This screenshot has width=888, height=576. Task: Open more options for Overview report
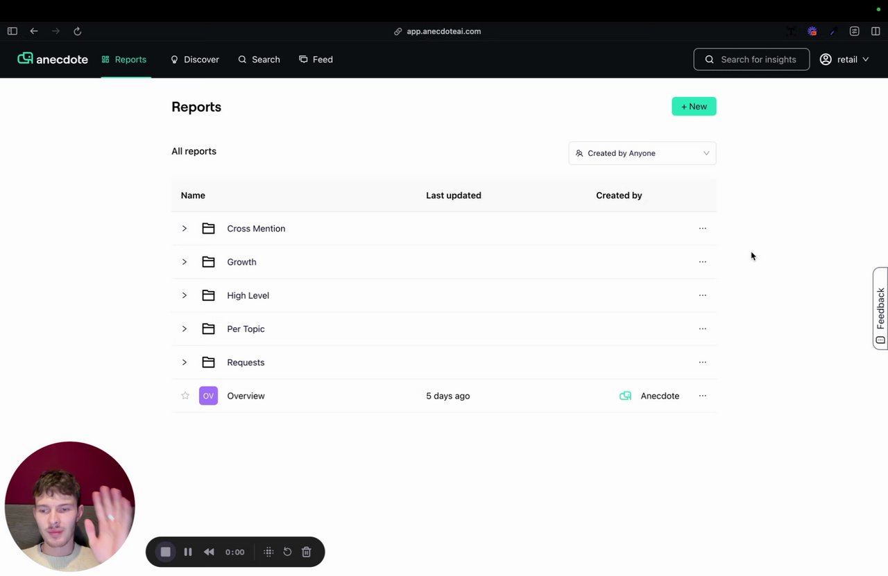(703, 396)
